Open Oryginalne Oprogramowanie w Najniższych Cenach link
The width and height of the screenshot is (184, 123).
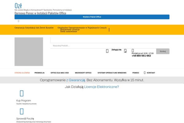coord(82,28)
